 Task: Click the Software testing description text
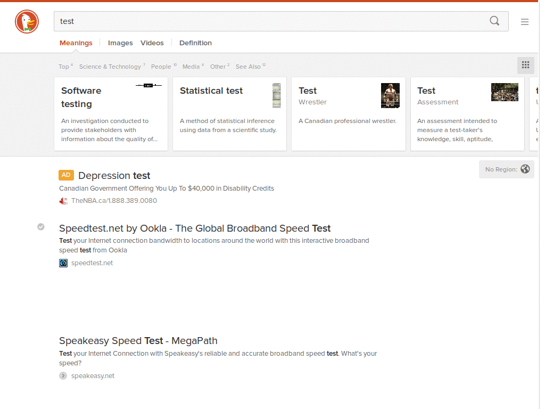pyautogui.click(x=109, y=130)
